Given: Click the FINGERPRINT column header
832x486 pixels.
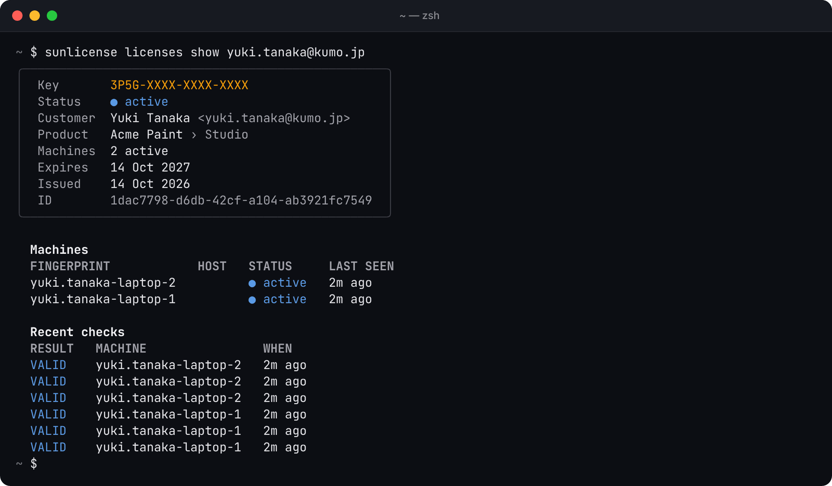Looking at the screenshot, I should coord(70,266).
